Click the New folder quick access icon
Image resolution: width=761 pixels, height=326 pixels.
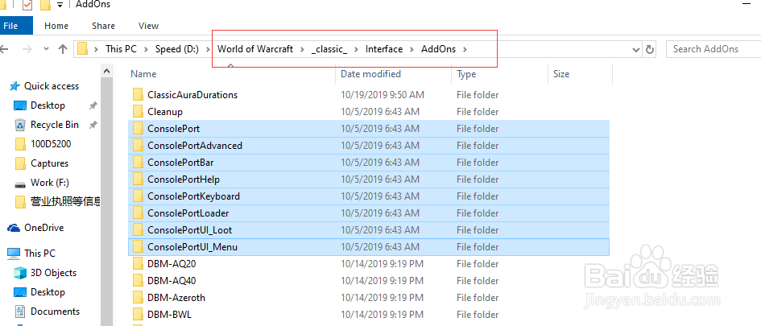tap(45, 5)
